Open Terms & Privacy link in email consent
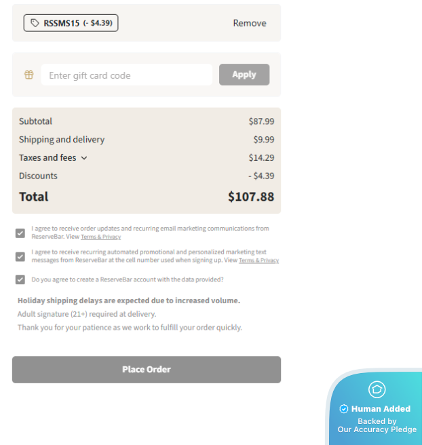The width and height of the screenshot is (422, 445). point(100,237)
